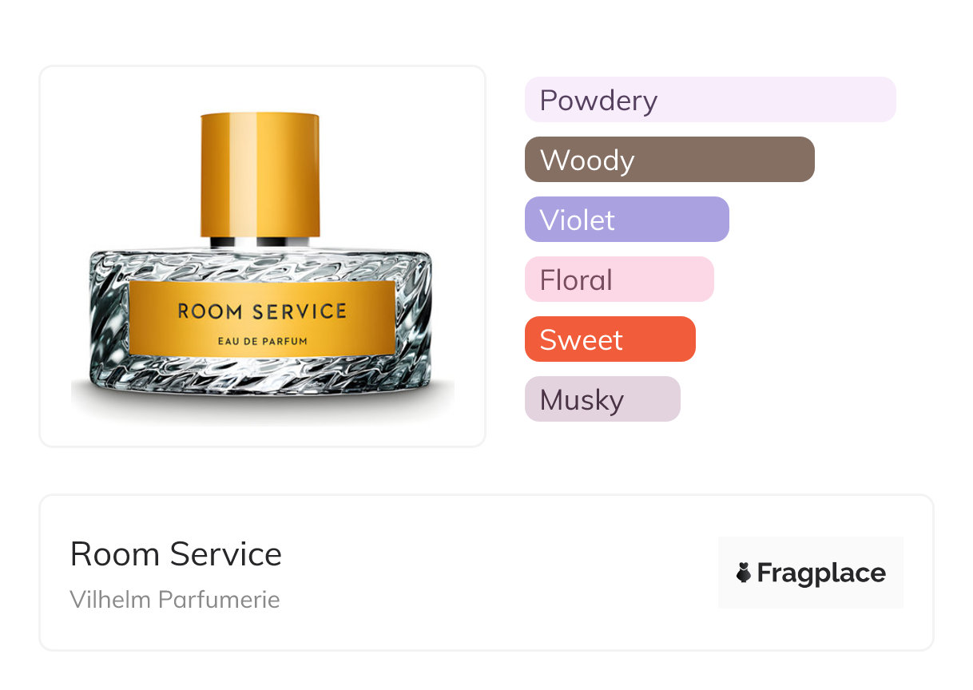Select the Powdery accord bar
Image resolution: width=973 pixels, height=690 pixels.
coord(709,100)
